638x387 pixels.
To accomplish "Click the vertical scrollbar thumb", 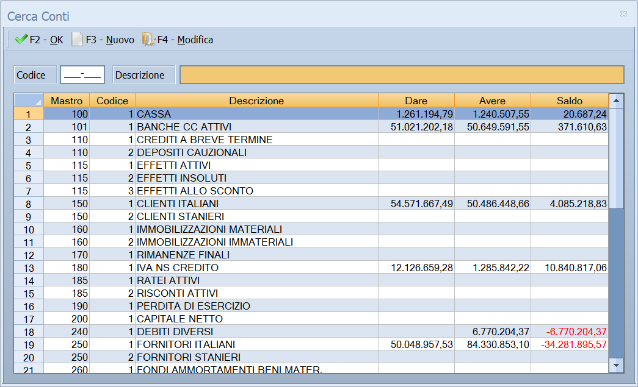I will pyautogui.click(x=617, y=158).
